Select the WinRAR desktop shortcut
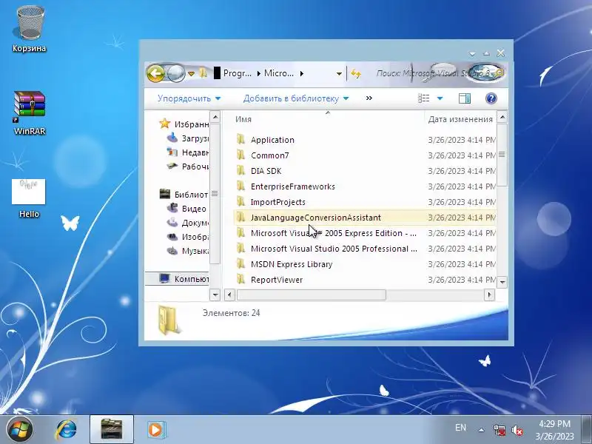The width and height of the screenshot is (592, 444). [x=30, y=112]
